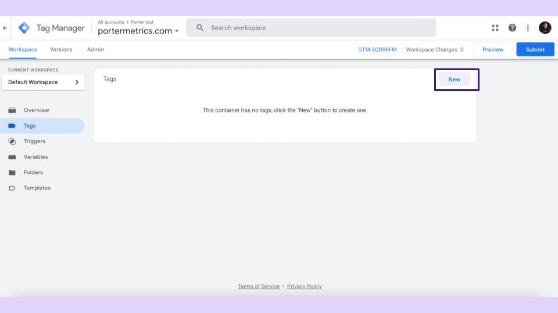This screenshot has height=313, width=558.
Task: Select Variables in the sidebar
Action: click(42, 157)
